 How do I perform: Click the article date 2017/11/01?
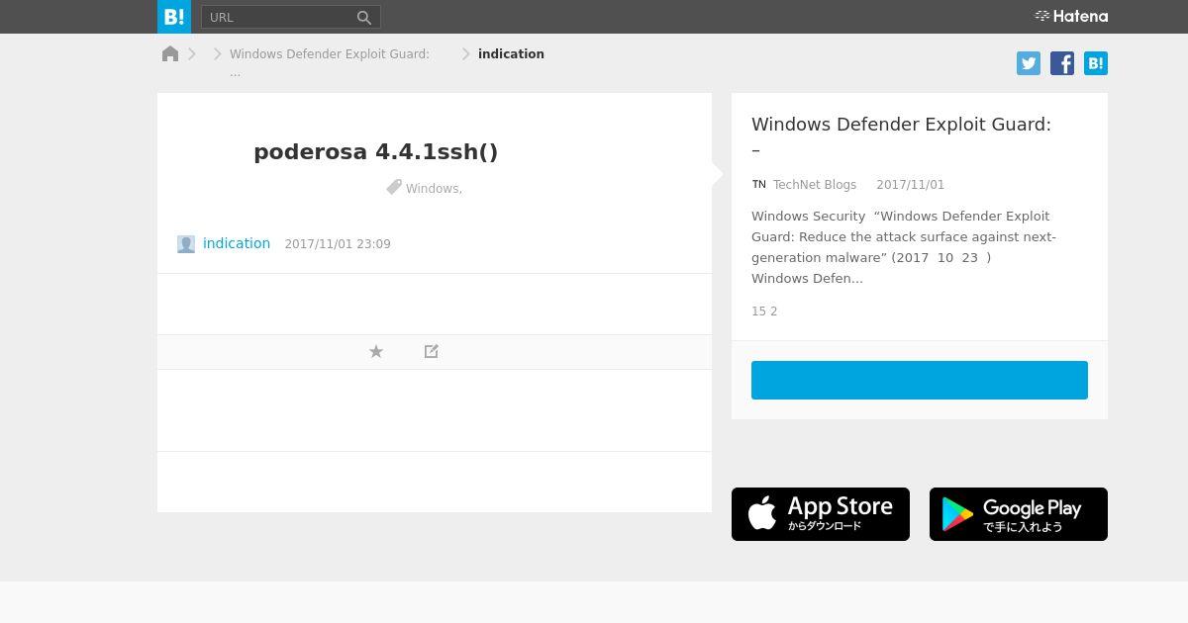911,185
